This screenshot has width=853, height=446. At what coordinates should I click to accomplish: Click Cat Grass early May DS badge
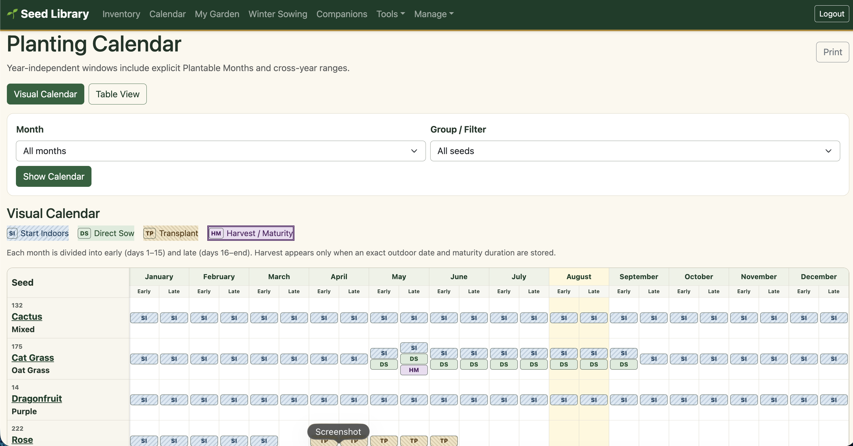coord(384,364)
